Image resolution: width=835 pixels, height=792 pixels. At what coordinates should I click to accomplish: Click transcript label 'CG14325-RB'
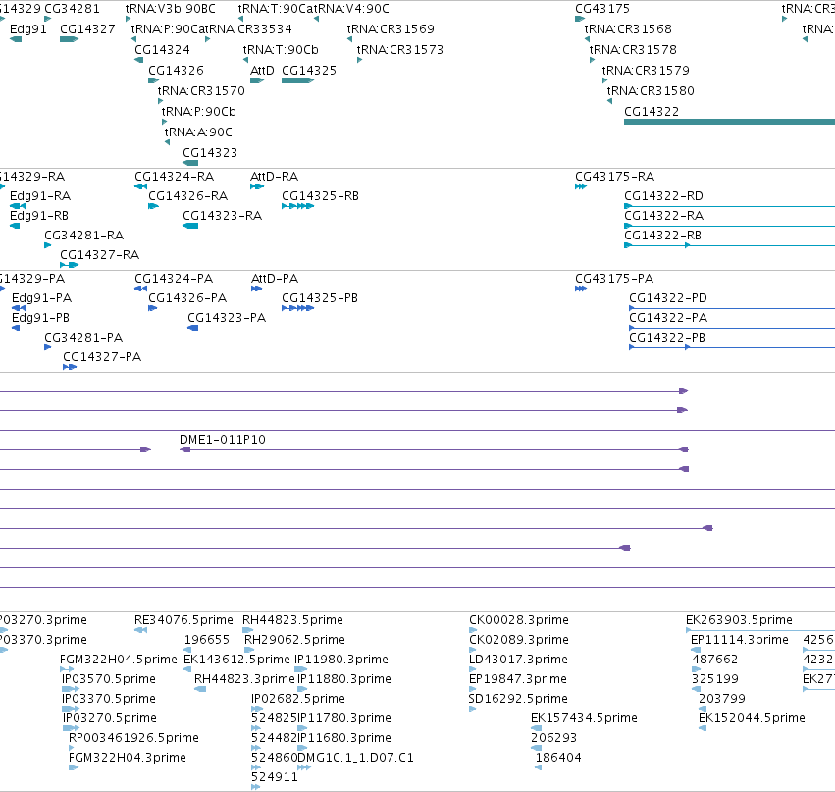tap(321, 196)
